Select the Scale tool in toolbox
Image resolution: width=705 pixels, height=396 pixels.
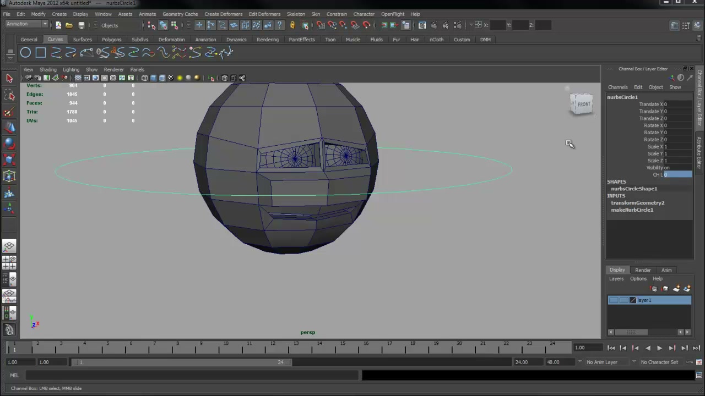click(x=9, y=160)
